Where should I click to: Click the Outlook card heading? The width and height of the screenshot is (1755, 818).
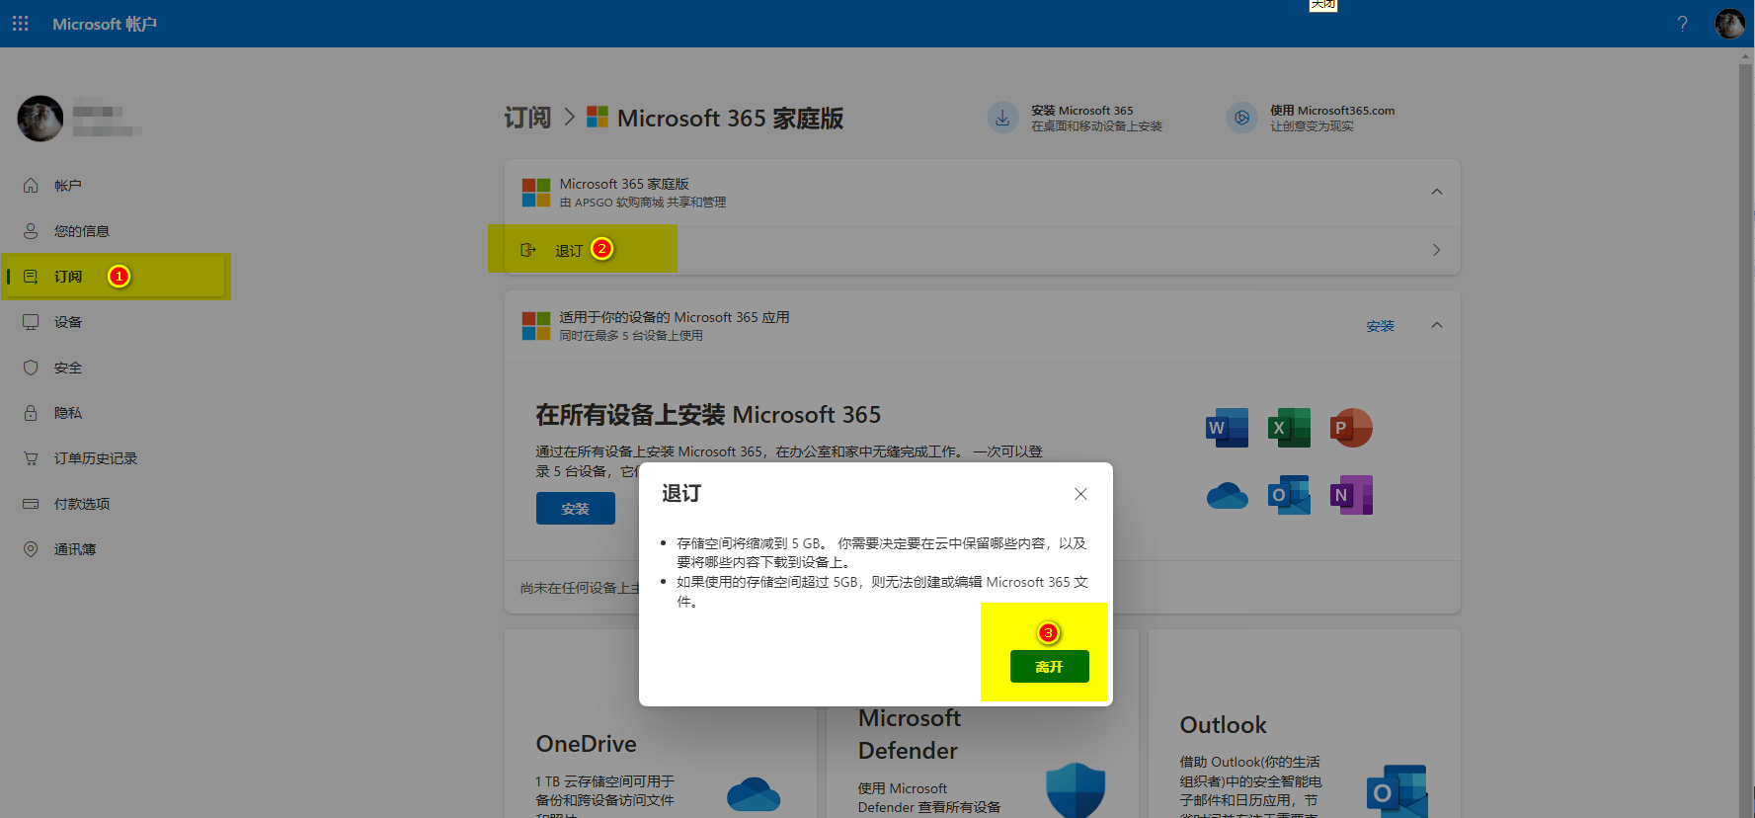(x=1224, y=725)
